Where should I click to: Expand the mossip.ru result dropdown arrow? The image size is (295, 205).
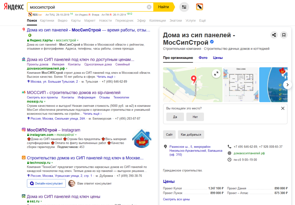[x=45, y=102]
